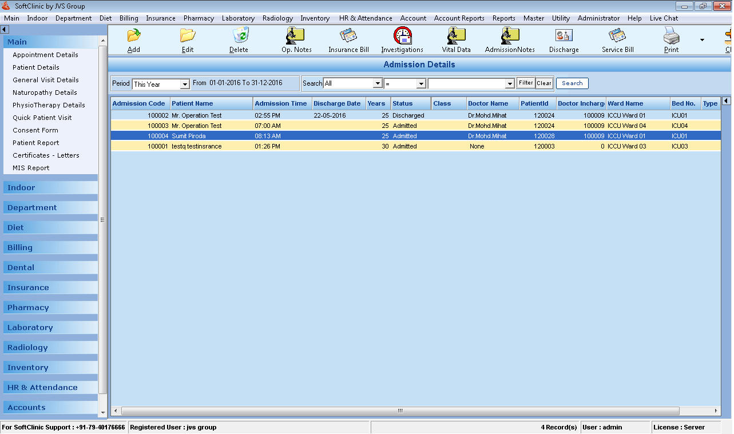Screen dimensions: 734x434
Task: Click the Edit folder icon
Action: tap(188, 36)
